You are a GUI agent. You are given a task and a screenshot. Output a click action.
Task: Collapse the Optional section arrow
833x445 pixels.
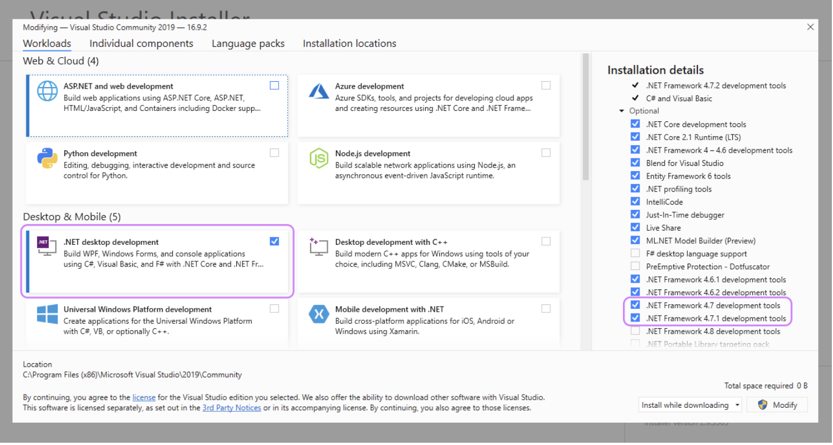point(622,111)
